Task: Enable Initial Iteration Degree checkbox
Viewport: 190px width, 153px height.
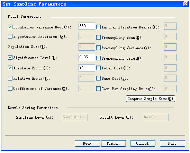Action: point(98,27)
